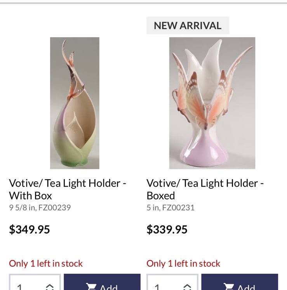Viewport: 287px width, 290px height.
Task: Open the Votive/ Tea Light Holder - With Box title
Action: pyautogui.click(x=68, y=189)
